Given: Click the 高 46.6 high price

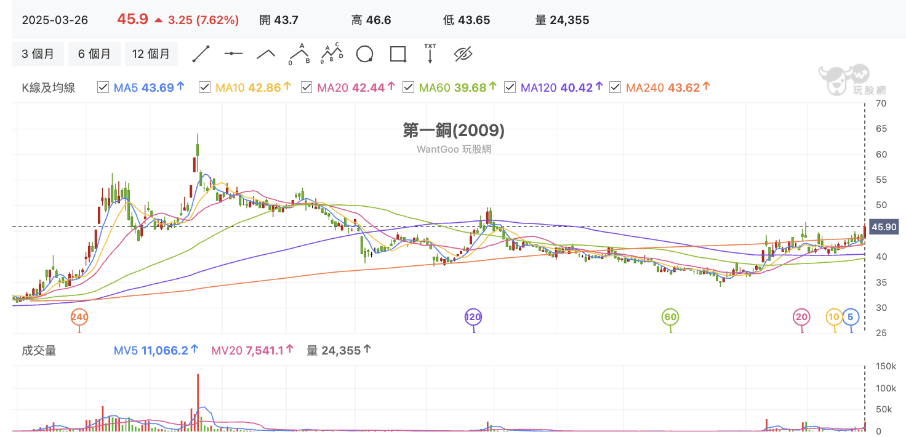Looking at the screenshot, I should [x=371, y=20].
